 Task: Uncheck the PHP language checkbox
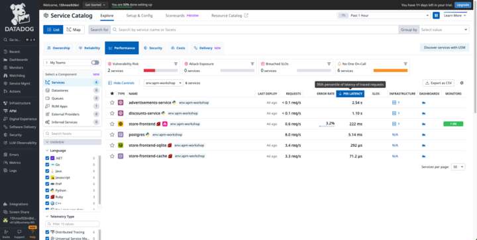point(47,184)
